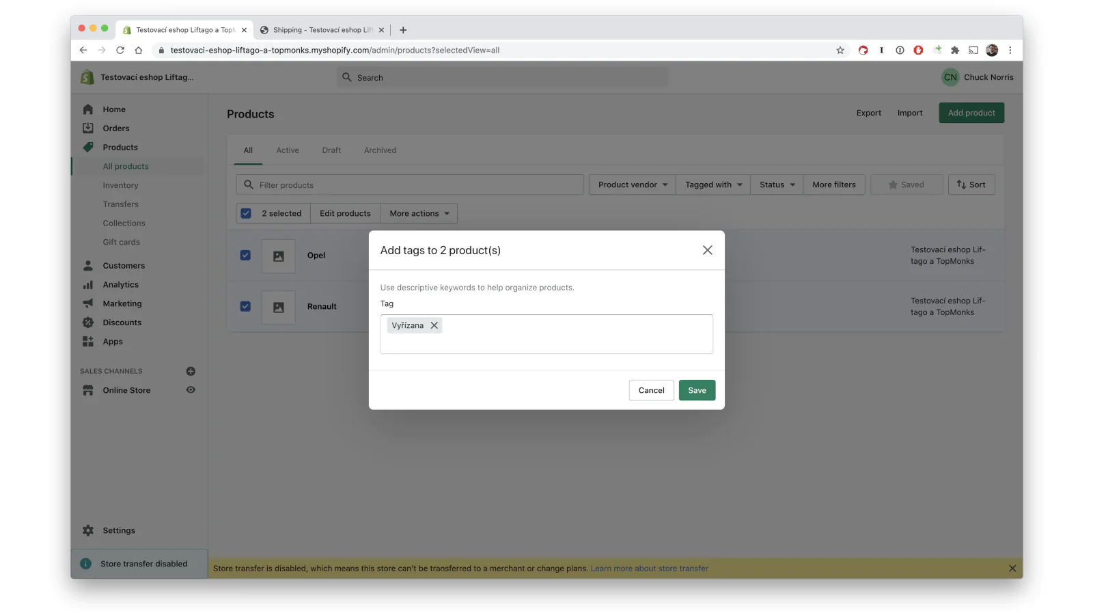
Task: Switch to the Draft tab
Action: [x=331, y=150]
